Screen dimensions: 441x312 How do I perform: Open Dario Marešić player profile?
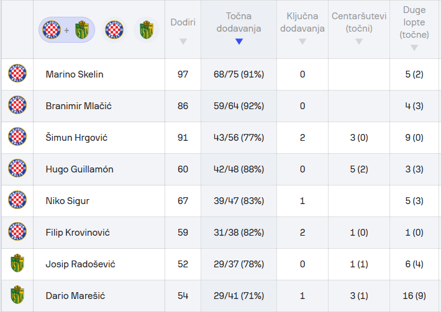[74, 296]
